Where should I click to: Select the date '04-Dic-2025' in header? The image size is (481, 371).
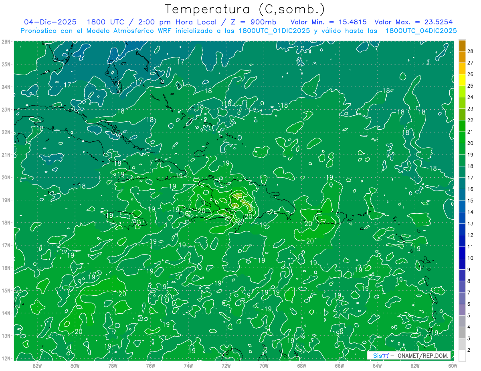(x=50, y=22)
